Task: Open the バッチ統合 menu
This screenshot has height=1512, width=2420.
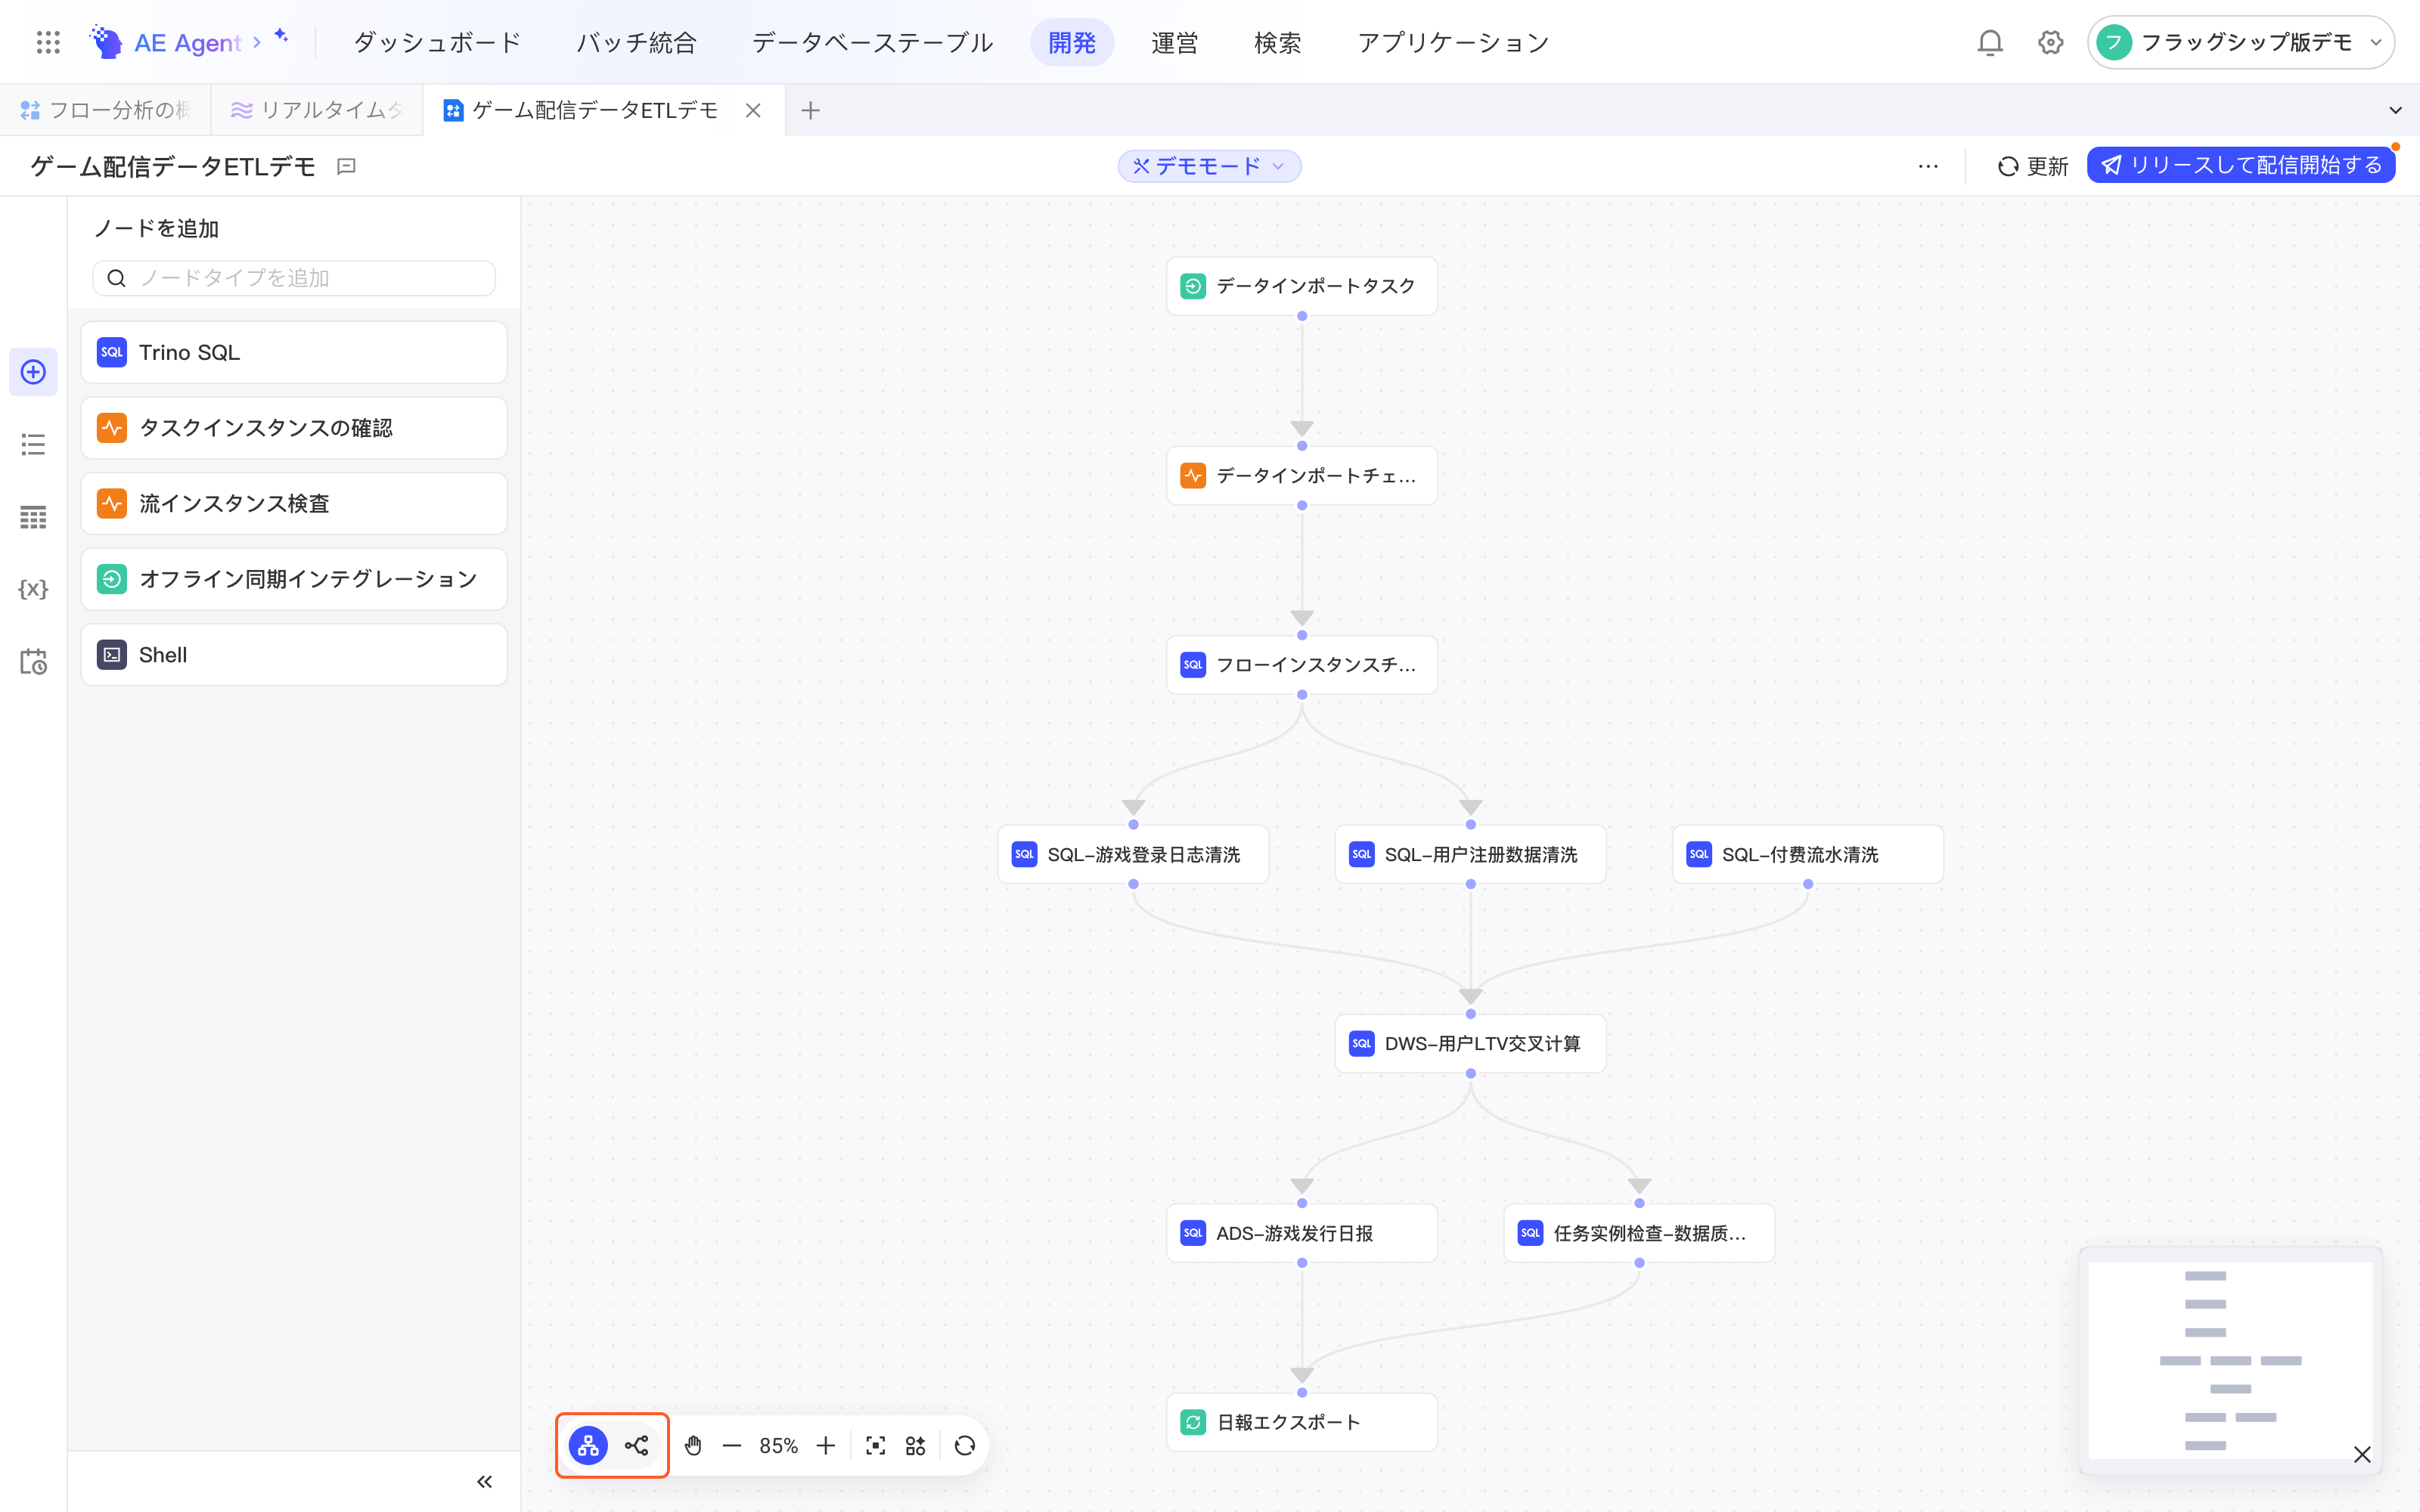Action: click(637, 42)
